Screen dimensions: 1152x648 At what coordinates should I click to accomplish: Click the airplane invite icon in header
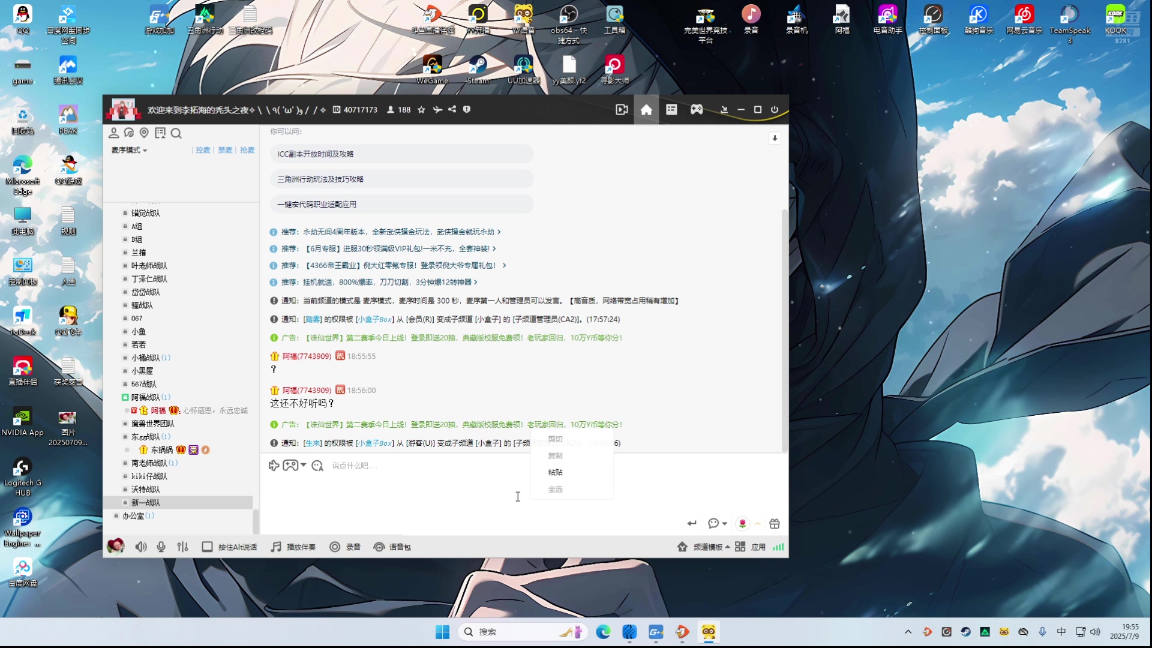click(x=437, y=109)
